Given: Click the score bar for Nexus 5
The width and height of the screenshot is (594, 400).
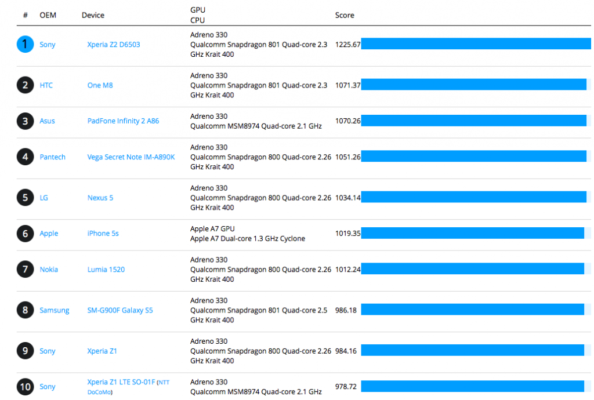Looking at the screenshot, I should [473, 197].
